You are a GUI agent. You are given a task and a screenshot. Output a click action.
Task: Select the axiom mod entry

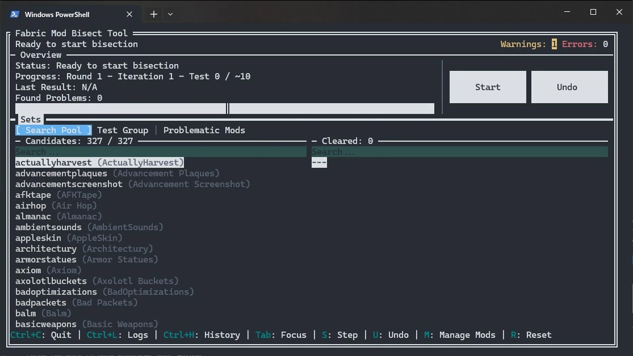(48, 270)
